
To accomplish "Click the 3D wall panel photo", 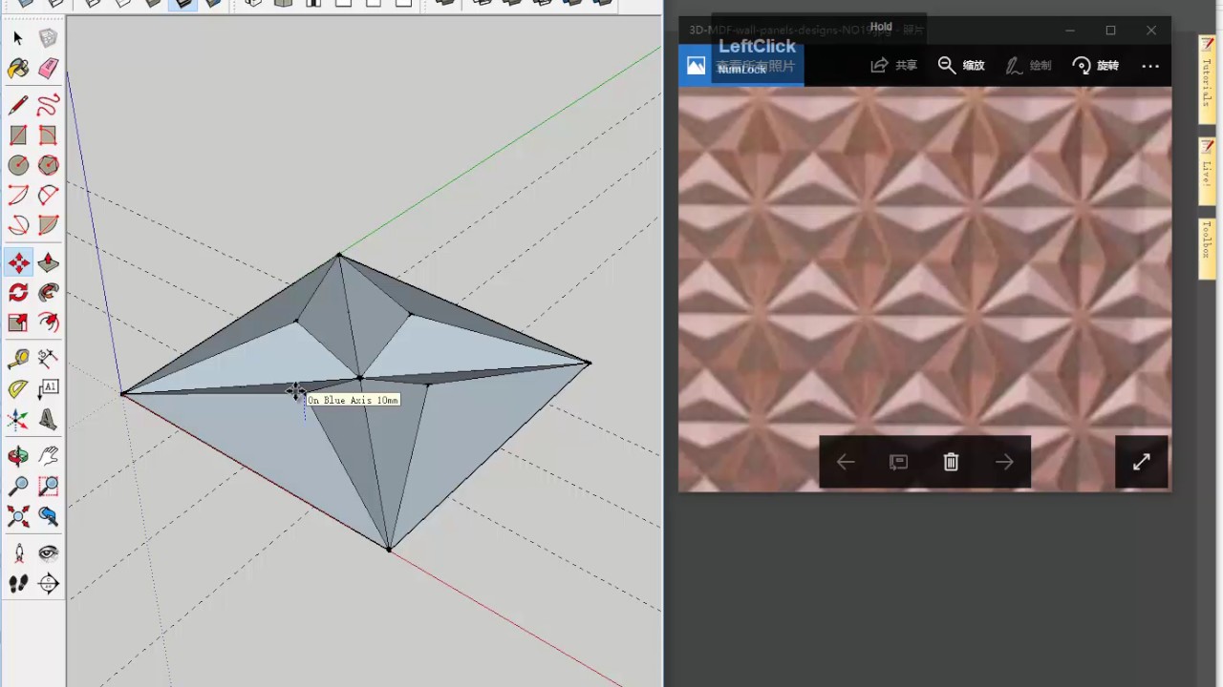I will [x=925, y=289].
